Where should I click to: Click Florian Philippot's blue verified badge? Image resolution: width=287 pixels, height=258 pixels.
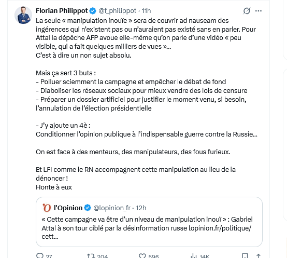(93, 11)
